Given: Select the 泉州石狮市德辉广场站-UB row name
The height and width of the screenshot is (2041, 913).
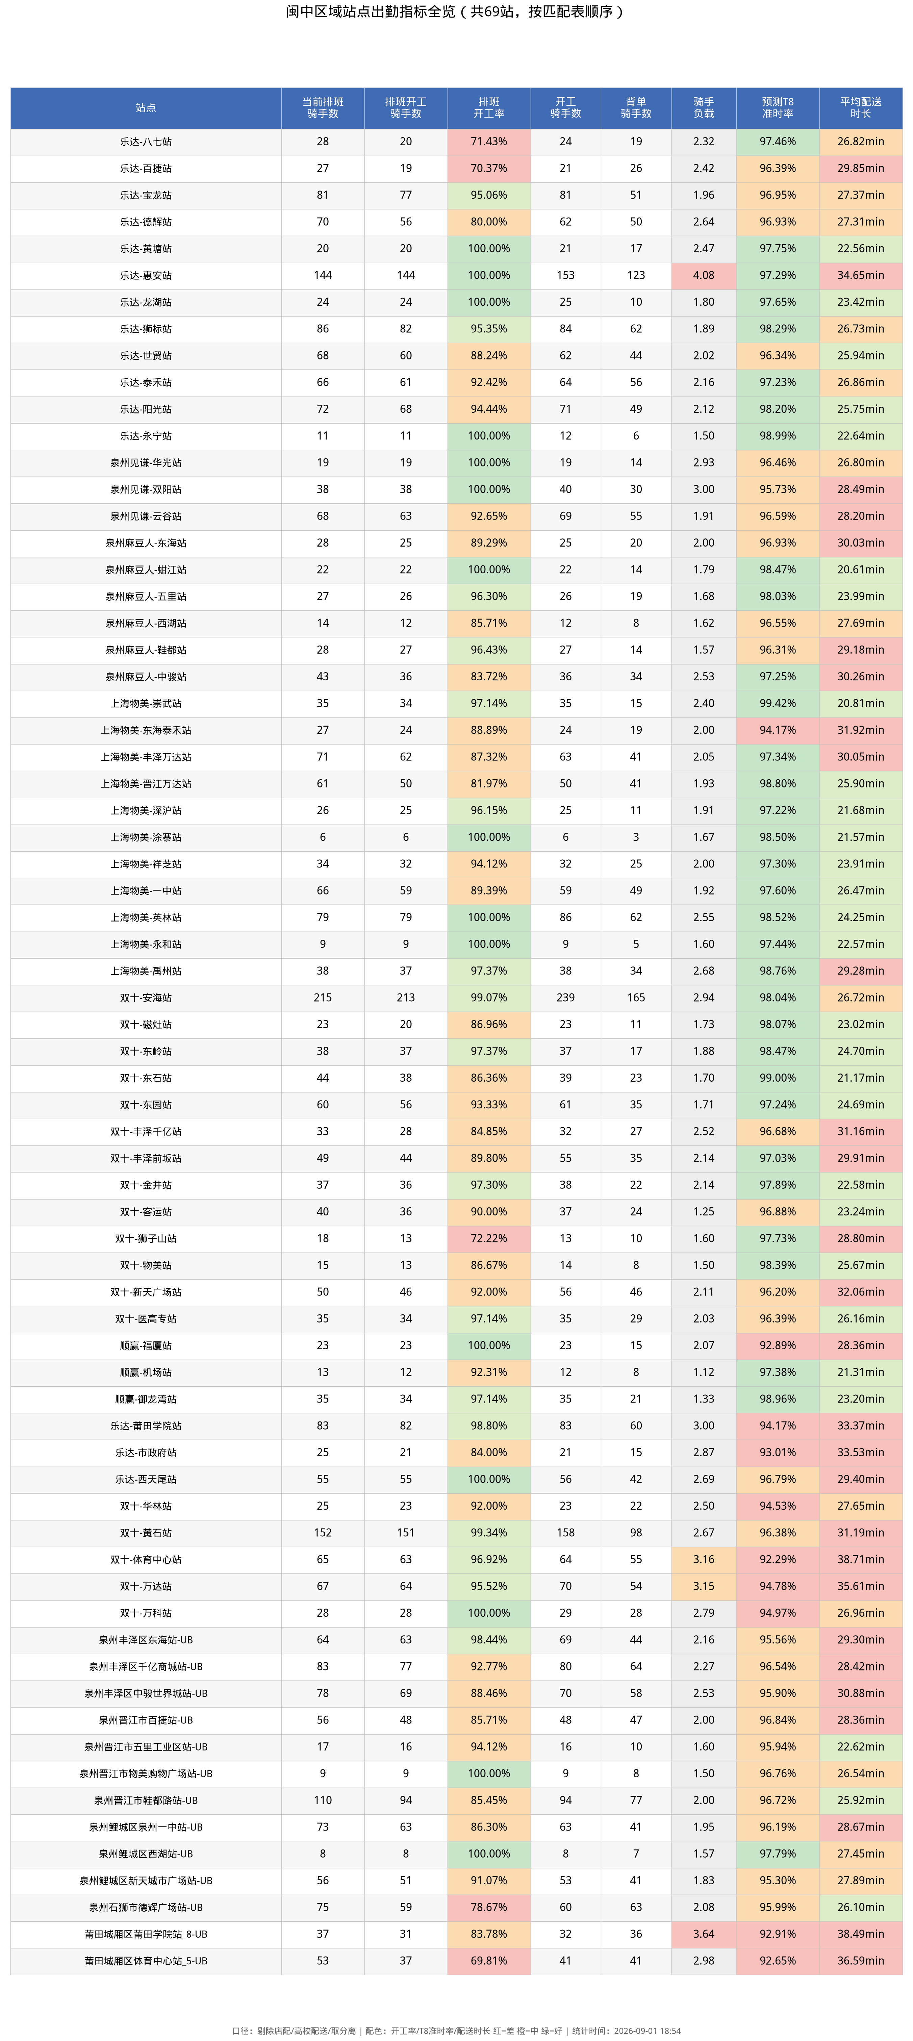Looking at the screenshot, I should coord(146,1907).
